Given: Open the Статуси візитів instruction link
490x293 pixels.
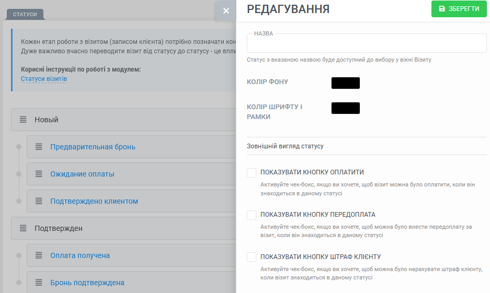Looking at the screenshot, I should 44,79.
